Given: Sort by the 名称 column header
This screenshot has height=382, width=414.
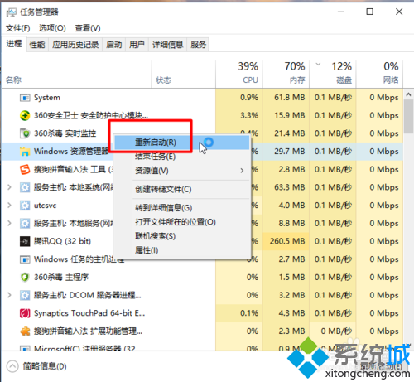Looking at the screenshot, I should (77, 74).
